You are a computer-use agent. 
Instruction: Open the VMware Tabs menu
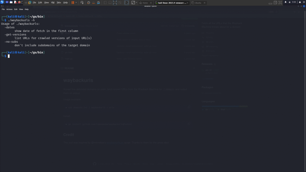click(x=59, y=2)
